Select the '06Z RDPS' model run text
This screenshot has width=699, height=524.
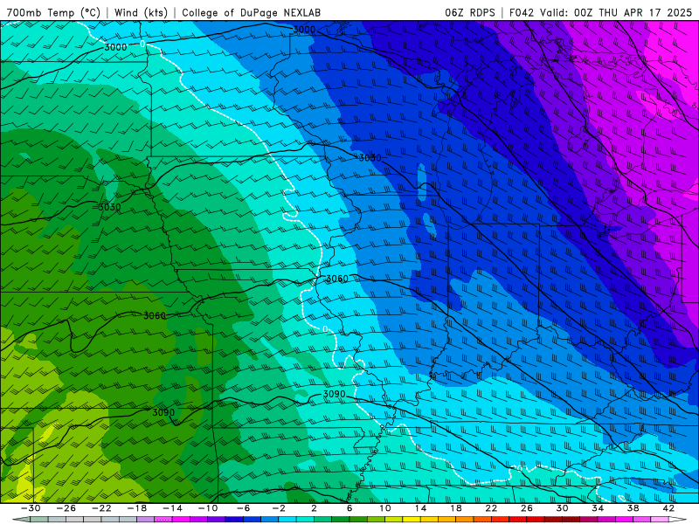tap(470, 12)
